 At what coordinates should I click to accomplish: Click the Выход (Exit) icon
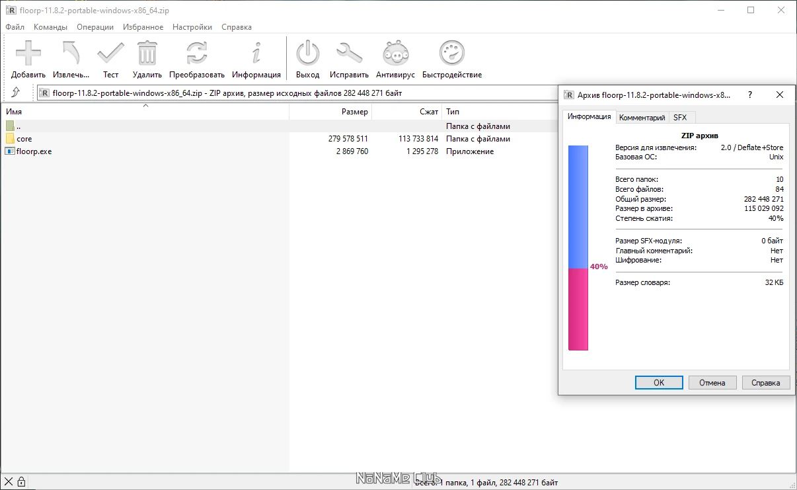point(307,53)
